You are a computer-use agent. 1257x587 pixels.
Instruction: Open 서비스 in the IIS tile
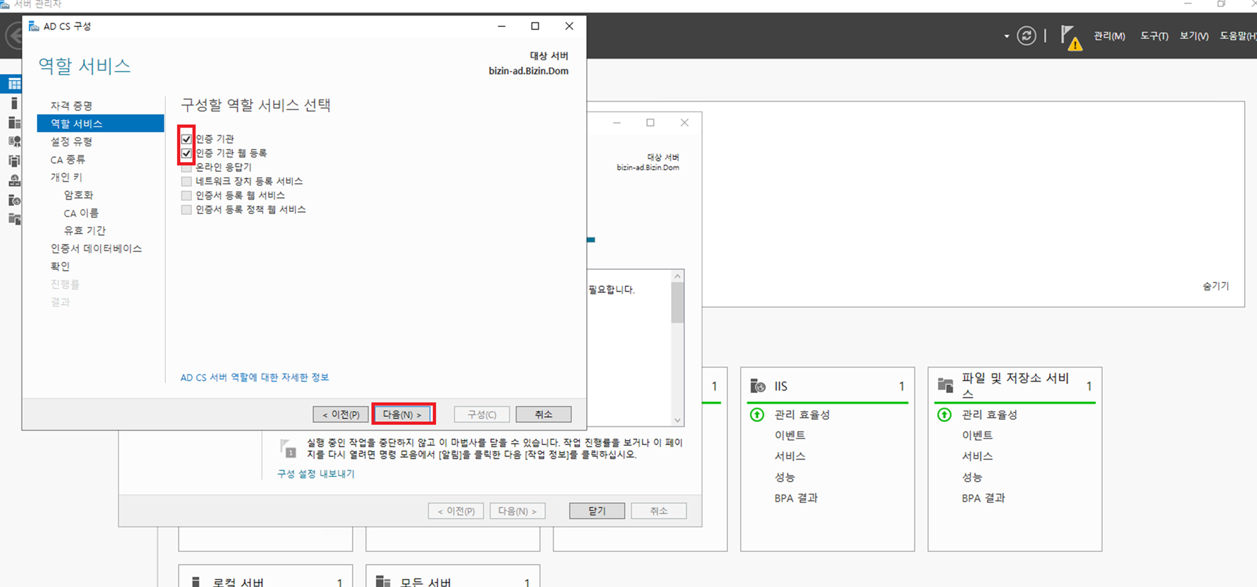[x=790, y=456]
